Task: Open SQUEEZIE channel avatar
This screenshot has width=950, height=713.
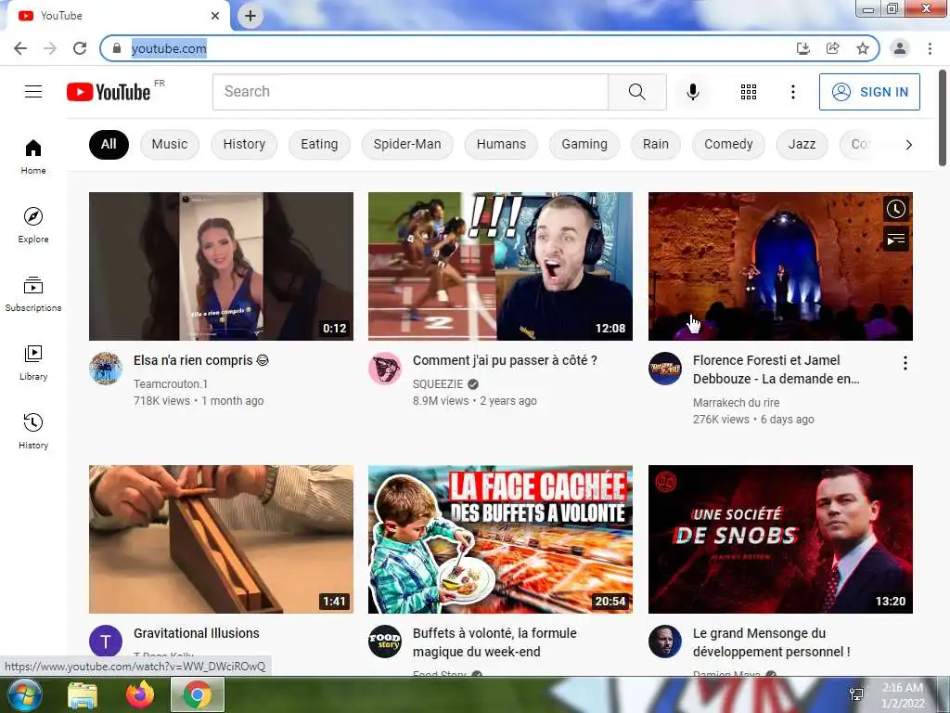Action: click(385, 368)
